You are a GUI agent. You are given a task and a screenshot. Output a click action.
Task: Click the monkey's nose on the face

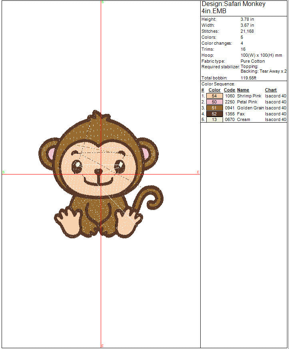[x=98, y=171]
